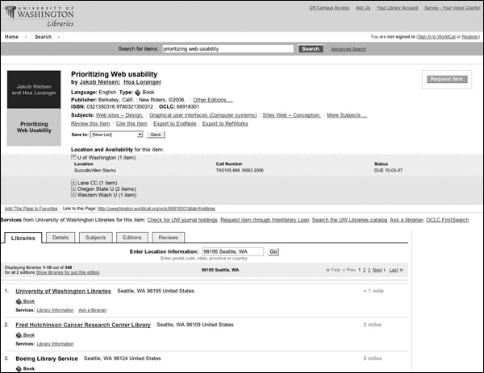Click the University of Washington Libraries logo
Image resolution: width=484 pixels, height=373 pixels.
pos(38,15)
